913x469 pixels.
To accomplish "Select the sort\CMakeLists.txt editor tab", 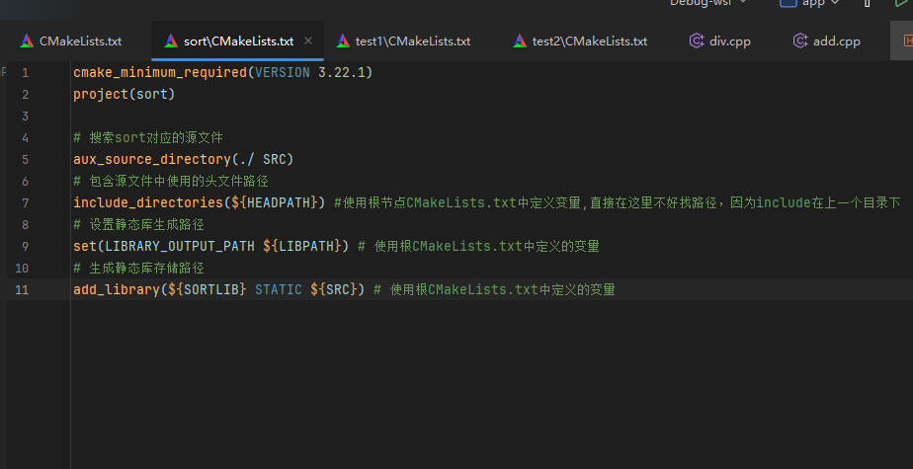I will (x=237, y=41).
